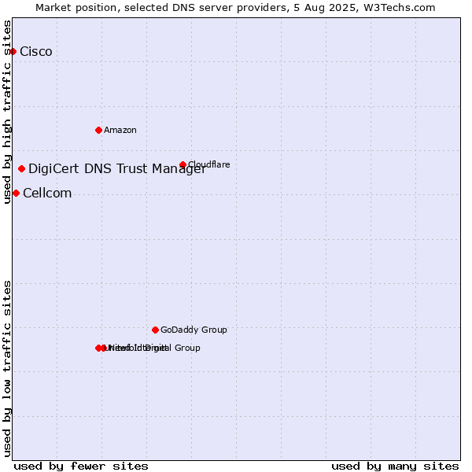
Task: Click the Cellcom red data point
Action: click(x=17, y=194)
